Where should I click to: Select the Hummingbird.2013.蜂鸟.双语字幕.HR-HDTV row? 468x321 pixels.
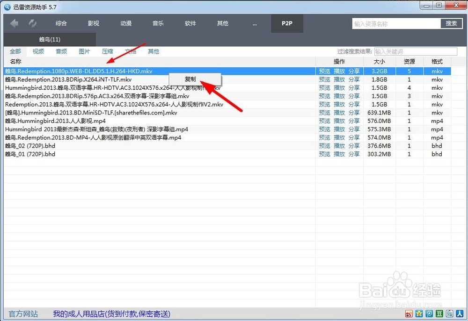227,88
